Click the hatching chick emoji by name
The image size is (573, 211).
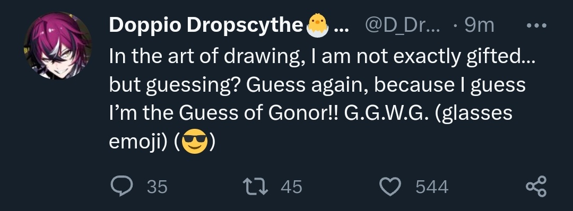[x=317, y=27]
